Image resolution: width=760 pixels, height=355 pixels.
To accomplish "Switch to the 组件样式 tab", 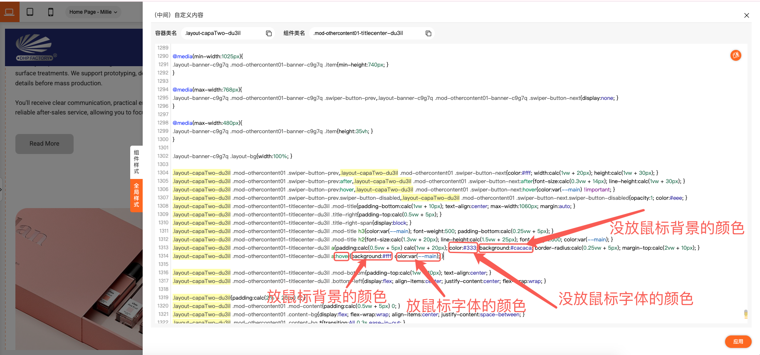I will [x=136, y=162].
